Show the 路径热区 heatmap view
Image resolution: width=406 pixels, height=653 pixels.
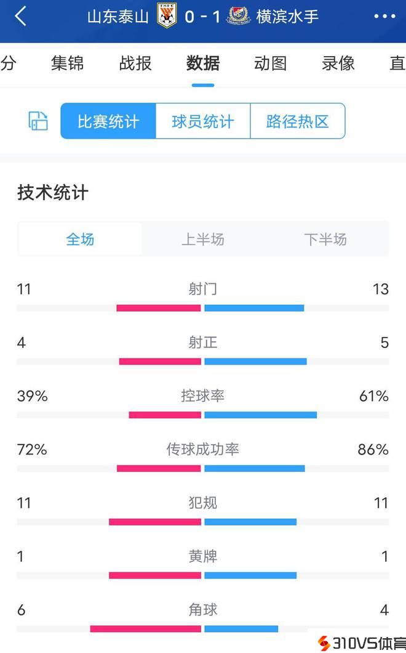coord(298,121)
